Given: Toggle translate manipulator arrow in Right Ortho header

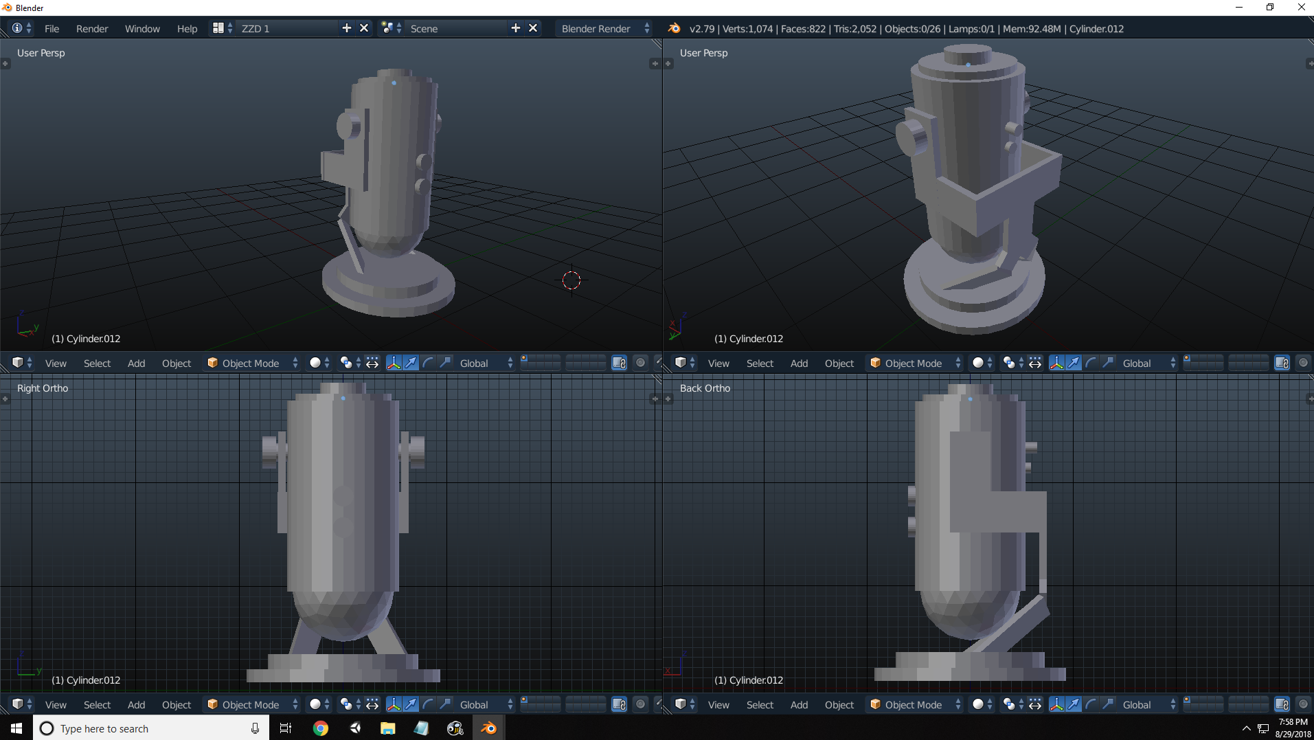Looking at the screenshot, I should click(x=411, y=704).
